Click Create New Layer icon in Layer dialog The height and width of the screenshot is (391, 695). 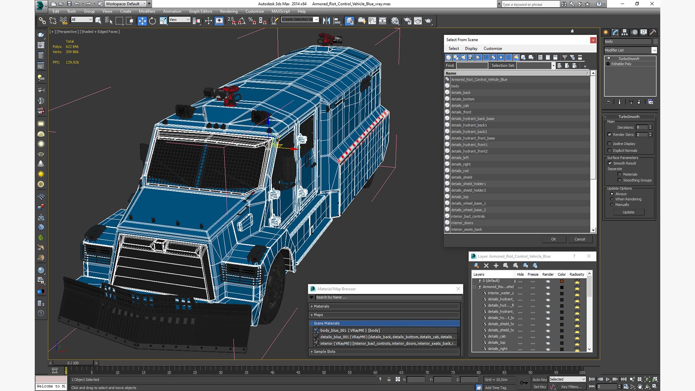click(477, 266)
